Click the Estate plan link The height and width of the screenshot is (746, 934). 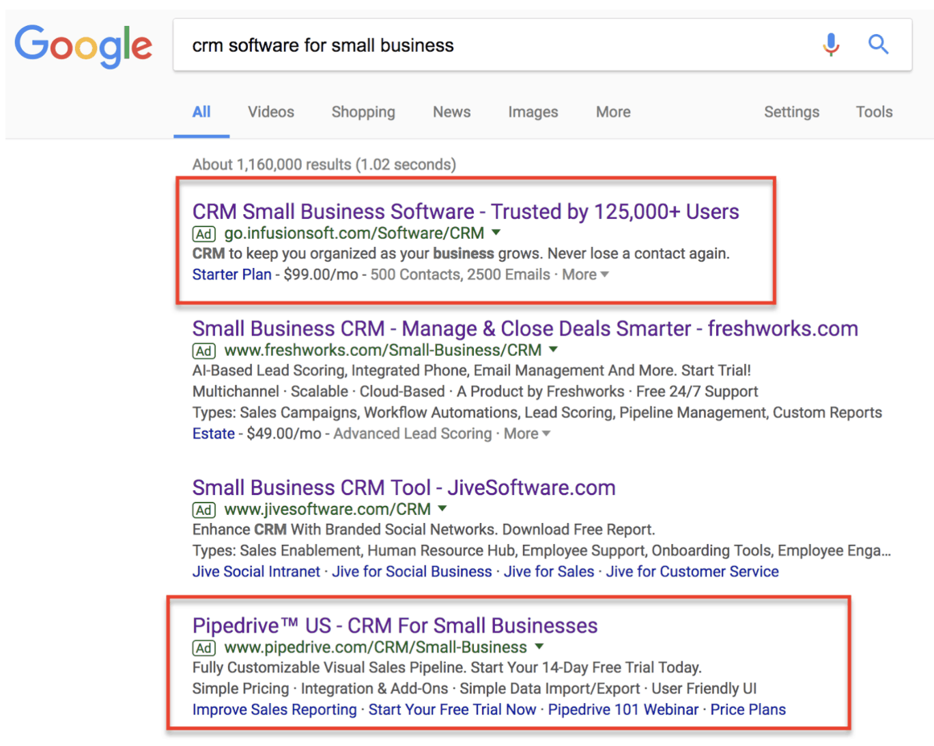pyautogui.click(x=214, y=434)
